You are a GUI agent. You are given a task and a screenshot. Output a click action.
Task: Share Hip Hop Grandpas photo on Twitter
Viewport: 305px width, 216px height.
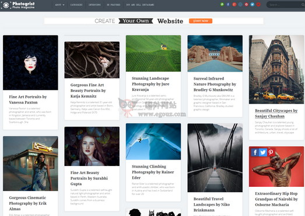point(263,153)
